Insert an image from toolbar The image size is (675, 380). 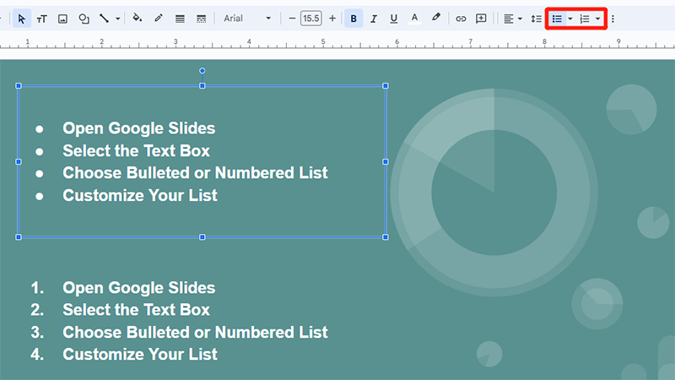(x=62, y=19)
